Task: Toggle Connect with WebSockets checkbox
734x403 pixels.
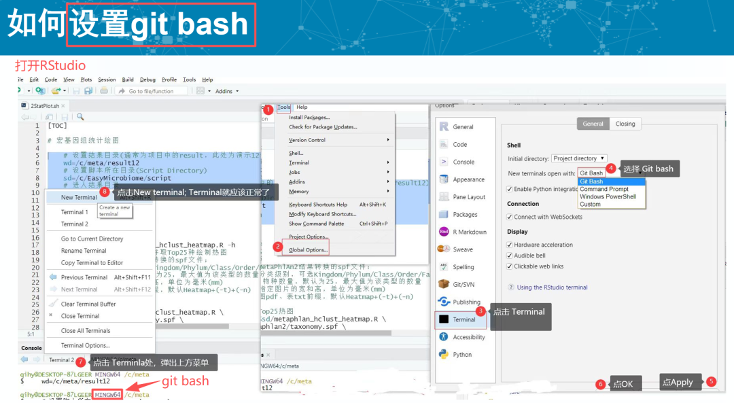Action: (x=509, y=217)
